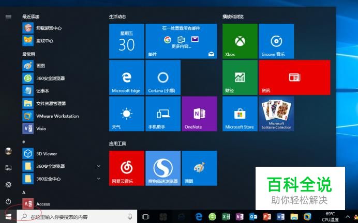Click the 生活动态 group header

(x=117, y=17)
